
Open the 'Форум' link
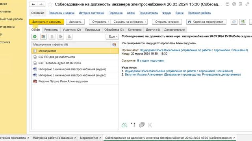167,13
